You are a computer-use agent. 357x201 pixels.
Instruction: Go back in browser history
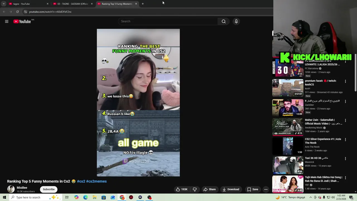4,12
